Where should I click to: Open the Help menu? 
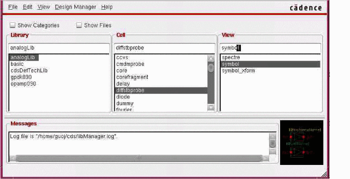(107, 7)
